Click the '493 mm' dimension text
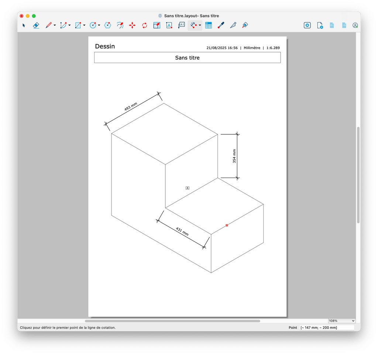The height and width of the screenshot is (354, 378). 131,106
